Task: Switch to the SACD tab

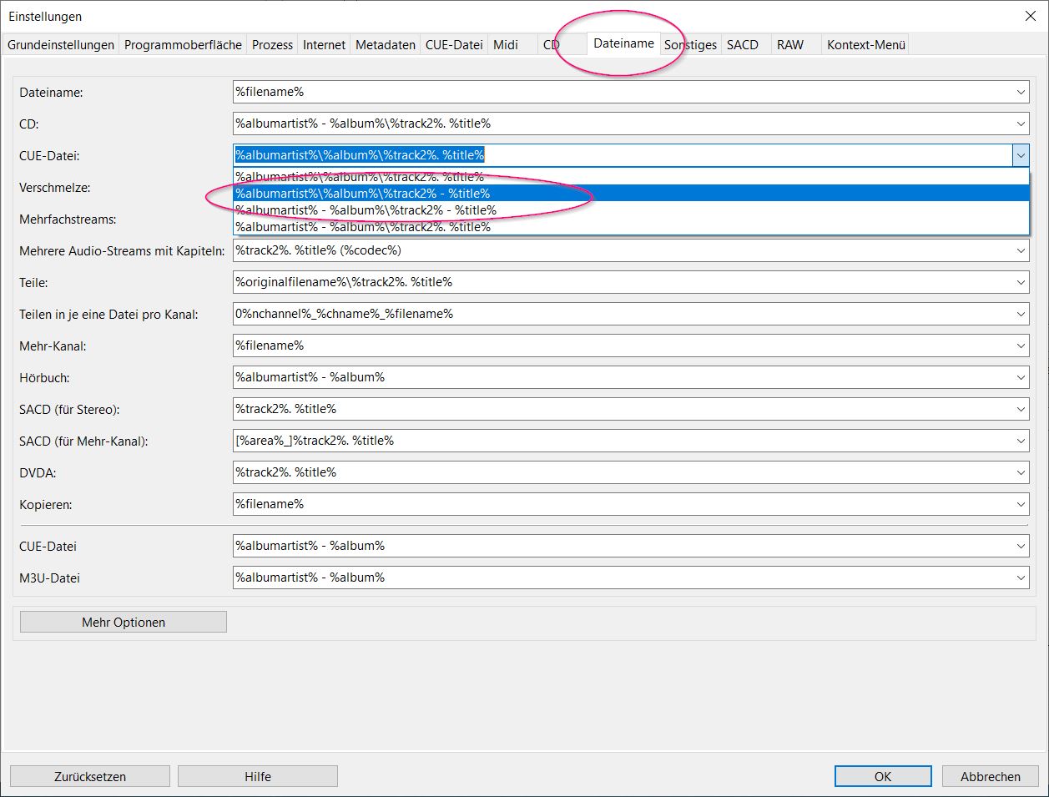Action: coord(742,45)
